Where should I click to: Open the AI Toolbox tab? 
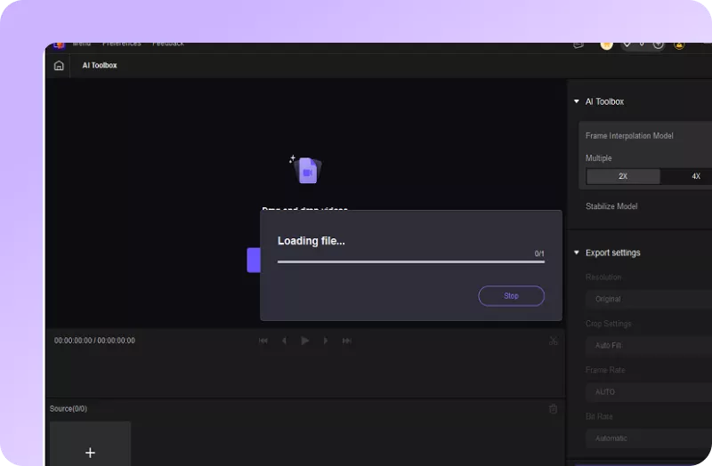[100, 65]
